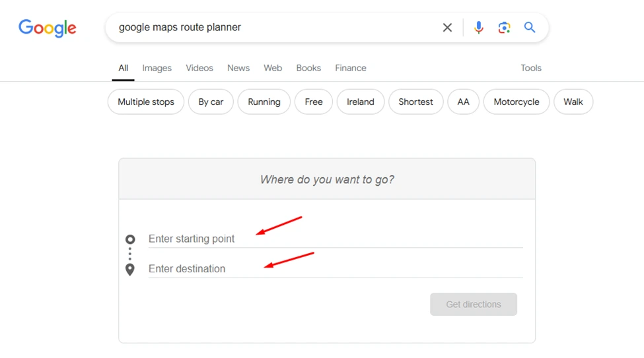Open the Videos tab
Image resolution: width=644 pixels, height=358 pixels.
[199, 68]
